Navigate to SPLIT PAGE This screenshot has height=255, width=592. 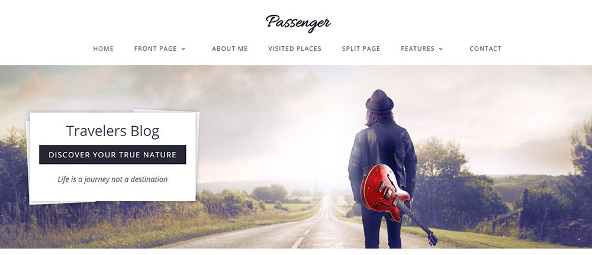pos(361,49)
